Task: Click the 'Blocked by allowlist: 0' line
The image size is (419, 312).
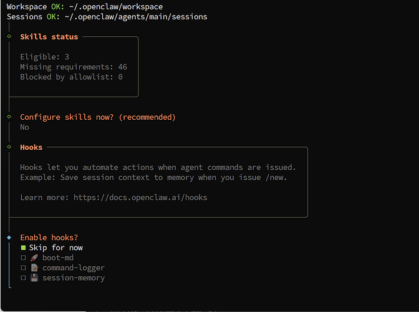Action: 71,77
